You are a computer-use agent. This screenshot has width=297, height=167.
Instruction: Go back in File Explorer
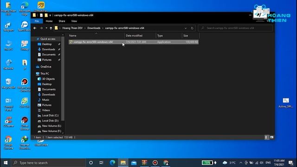35,28
